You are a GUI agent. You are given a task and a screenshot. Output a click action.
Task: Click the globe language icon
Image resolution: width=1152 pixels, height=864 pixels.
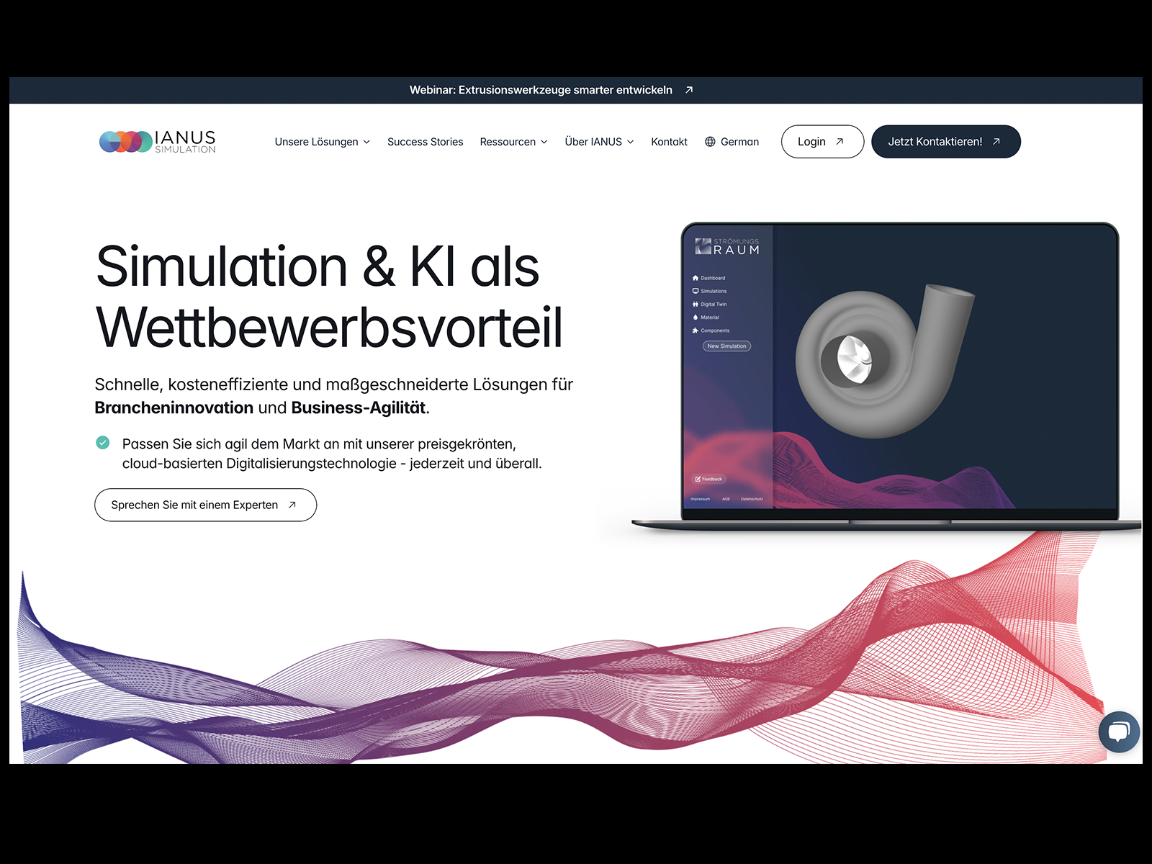710,142
